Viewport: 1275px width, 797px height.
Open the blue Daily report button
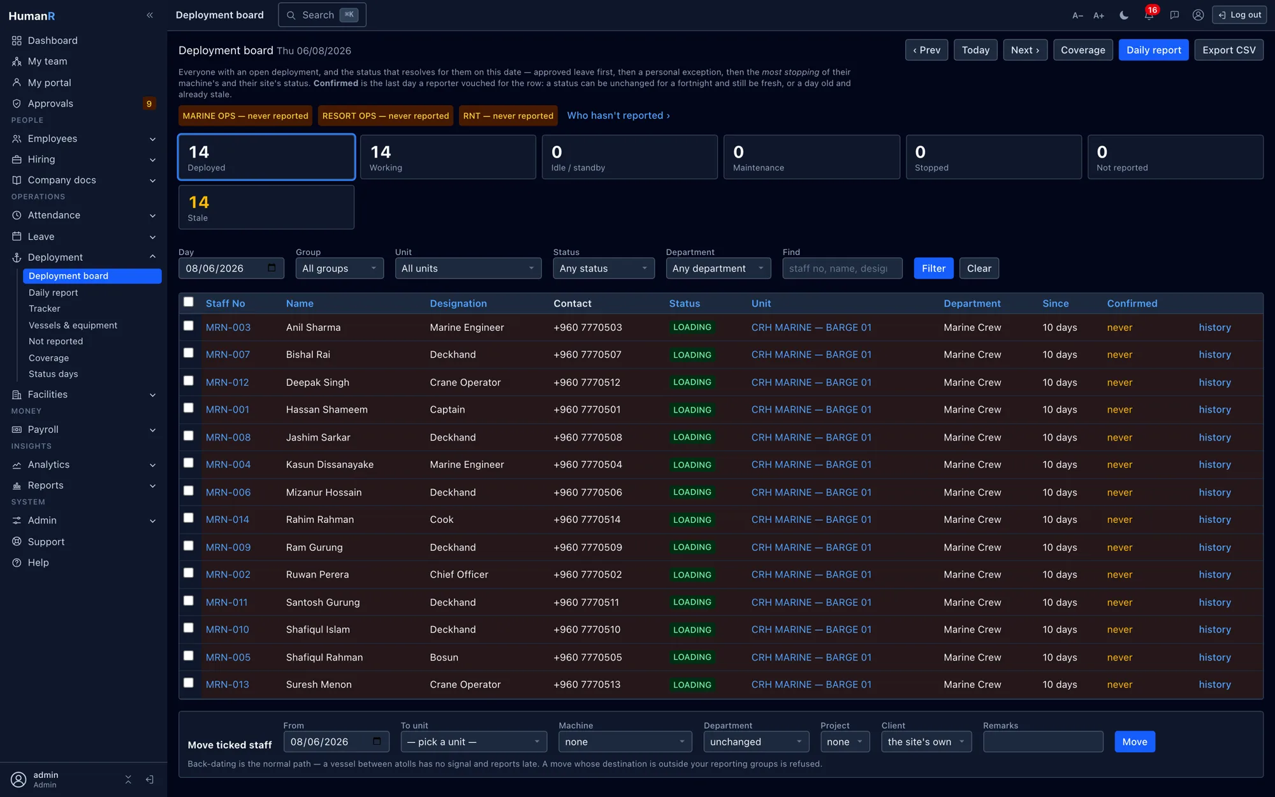[1153, 50]
